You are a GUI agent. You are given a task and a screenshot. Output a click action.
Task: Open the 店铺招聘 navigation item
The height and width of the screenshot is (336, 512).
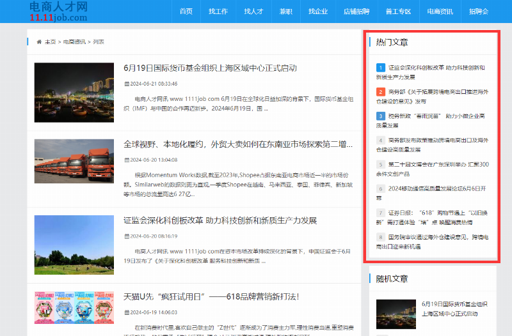(356, 11)
